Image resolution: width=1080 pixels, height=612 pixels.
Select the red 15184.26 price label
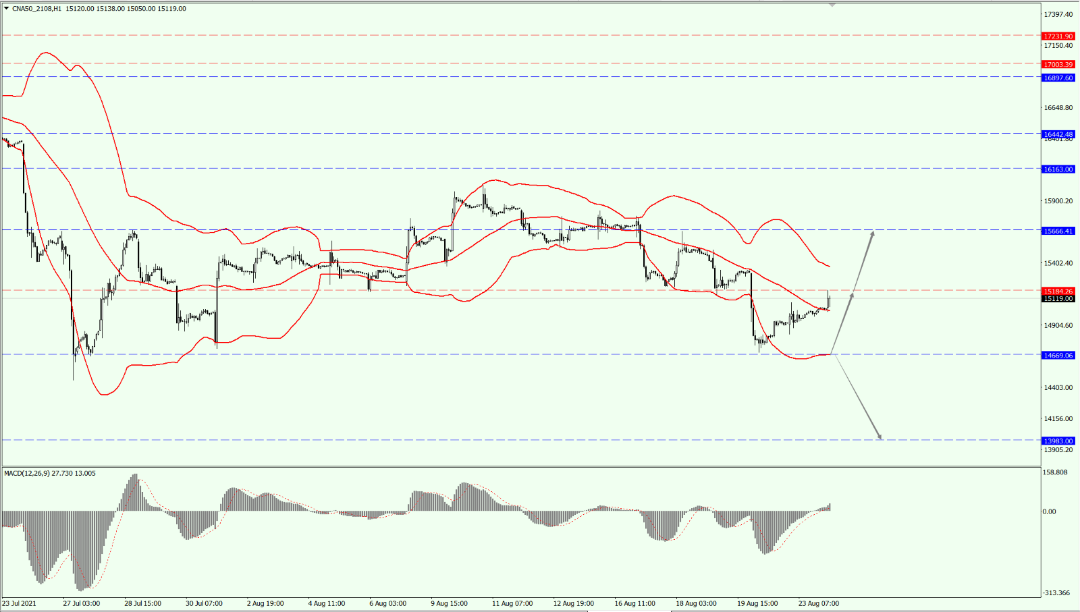point(1058,291)
